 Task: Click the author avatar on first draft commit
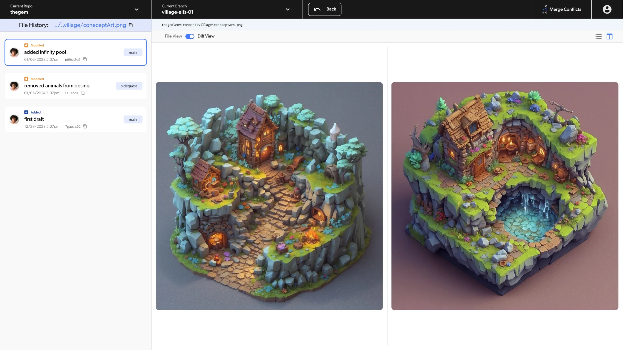(x=14, y=119)
